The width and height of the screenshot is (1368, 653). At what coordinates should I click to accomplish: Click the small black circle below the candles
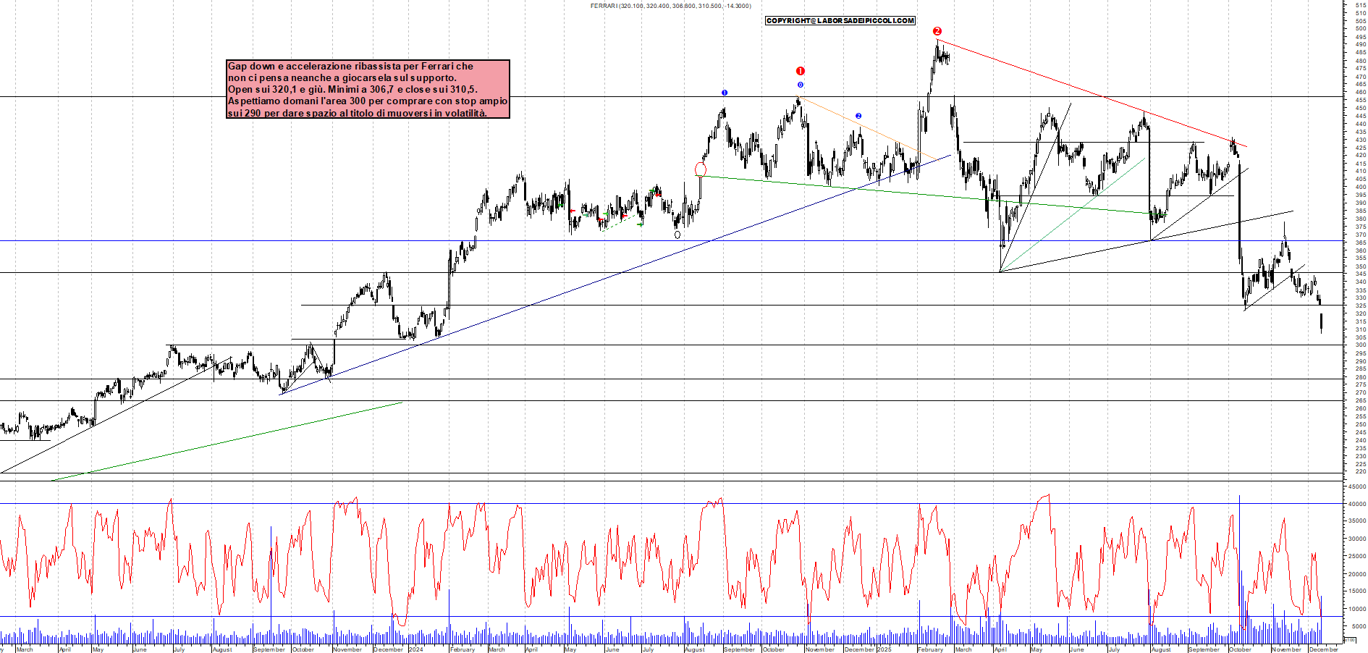click(677, 235)
